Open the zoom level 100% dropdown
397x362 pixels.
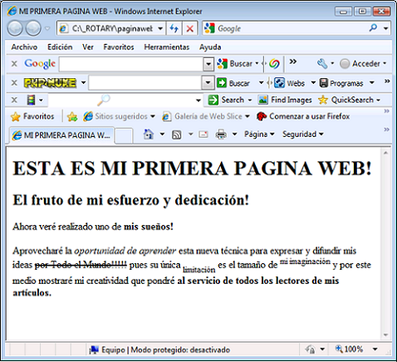tap(375, 349)
